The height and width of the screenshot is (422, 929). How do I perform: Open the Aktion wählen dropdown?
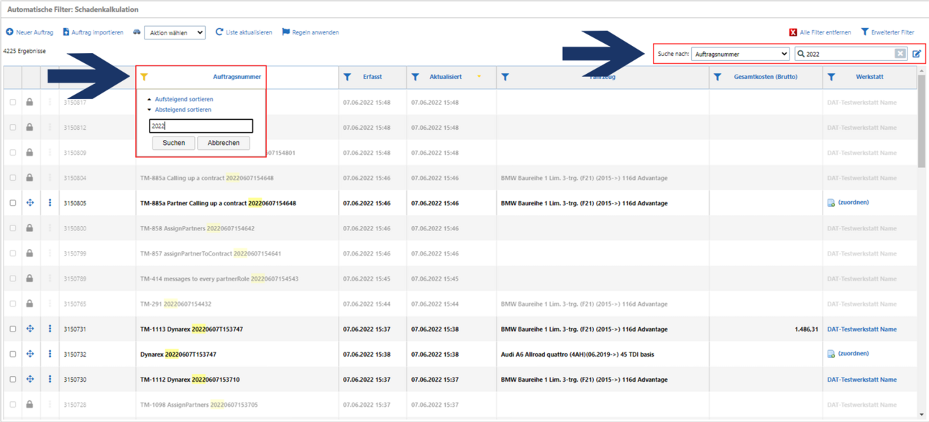(x=175, y=33)
